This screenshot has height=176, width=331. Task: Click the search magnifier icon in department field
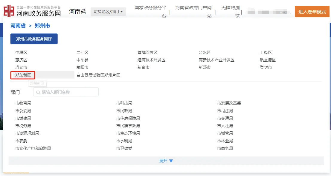38,92
